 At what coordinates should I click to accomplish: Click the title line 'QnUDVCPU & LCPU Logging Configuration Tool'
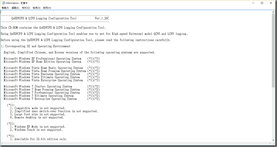point(44,18)
